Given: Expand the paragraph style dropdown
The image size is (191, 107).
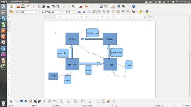Looking at the screenshot, I should coord(38,12).
